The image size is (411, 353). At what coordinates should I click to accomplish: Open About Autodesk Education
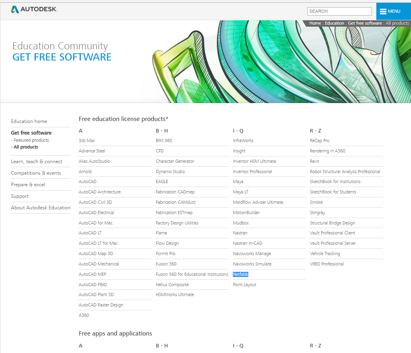pos(40,207)
